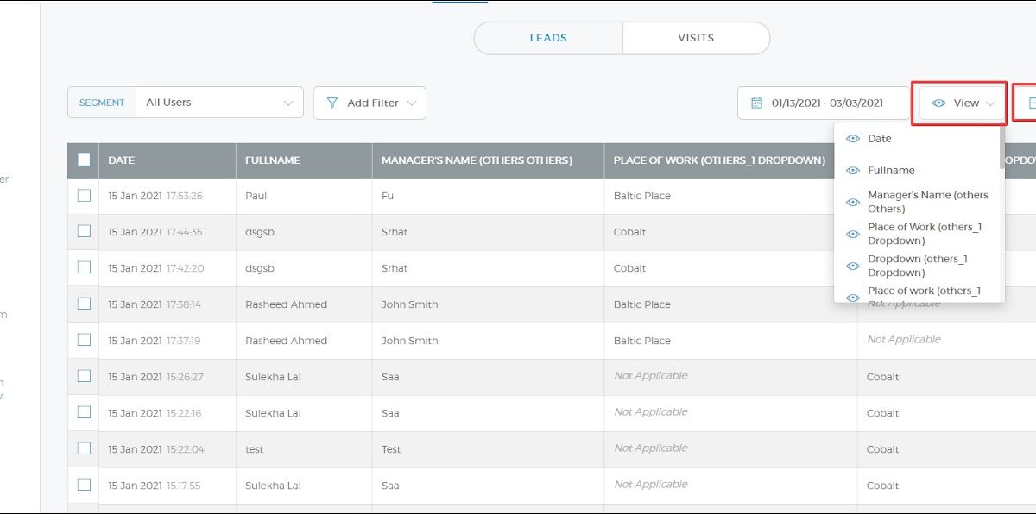The image size is (1036, 514).
Task: Tick the checkbox for the test row
Action: pos(84,449)
